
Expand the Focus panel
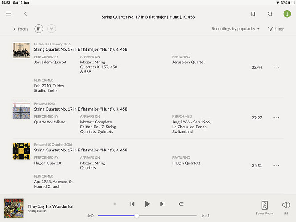[20, 29]
